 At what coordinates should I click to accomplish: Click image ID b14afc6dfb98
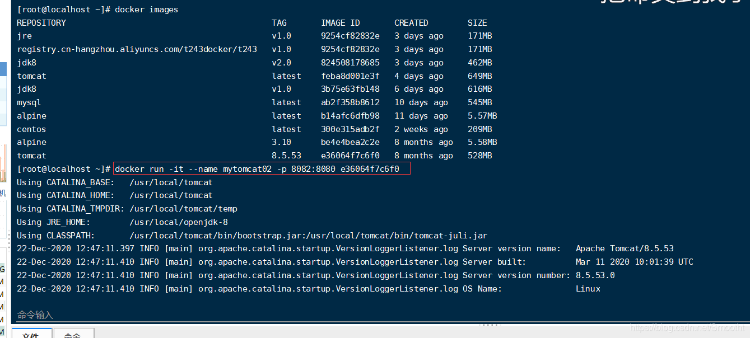point(350,116)
